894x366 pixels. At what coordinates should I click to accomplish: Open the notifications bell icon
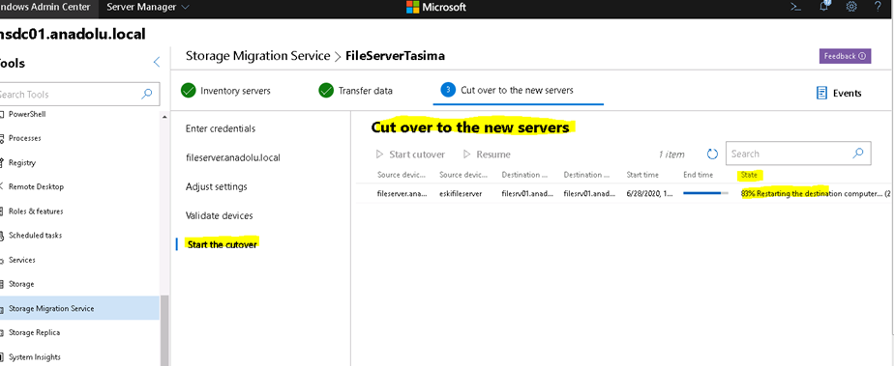click(823, 6)
